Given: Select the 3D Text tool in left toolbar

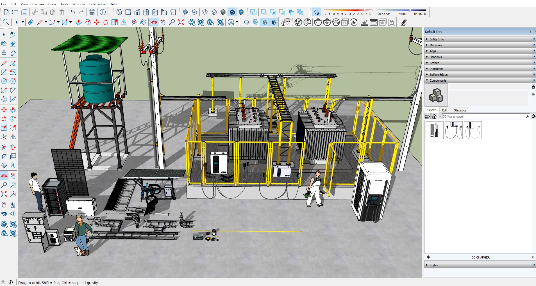Looking at the screenshot, I should pos(13,165).
